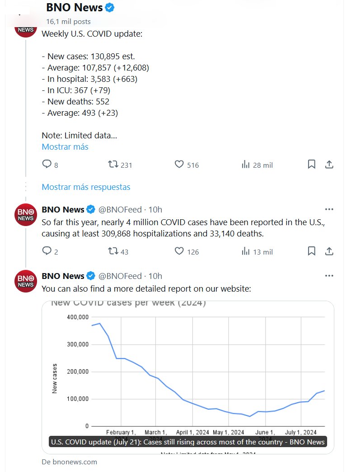The height and width of the screenshot is (472, 347).
Task: Share the 4 million COVID cases post
Action: 329,251
